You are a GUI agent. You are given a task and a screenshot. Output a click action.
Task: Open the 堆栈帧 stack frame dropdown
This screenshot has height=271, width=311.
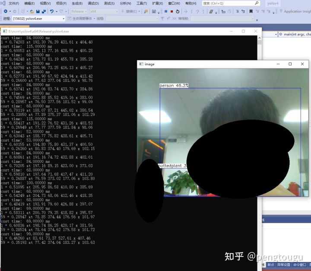(x=222, y=19)
